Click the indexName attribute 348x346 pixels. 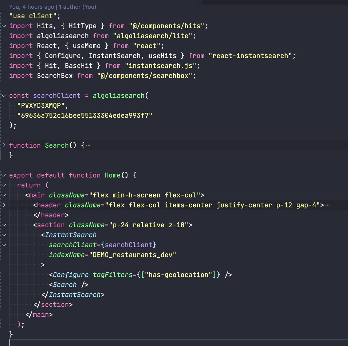click(67, 255)
